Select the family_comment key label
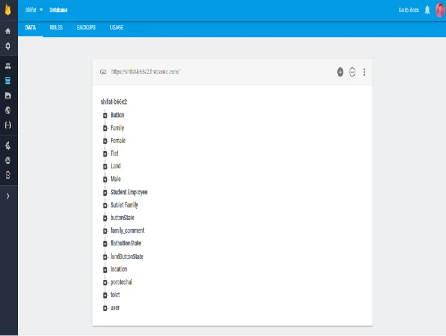This screenshot has width=446, height=336. (127, 230)
